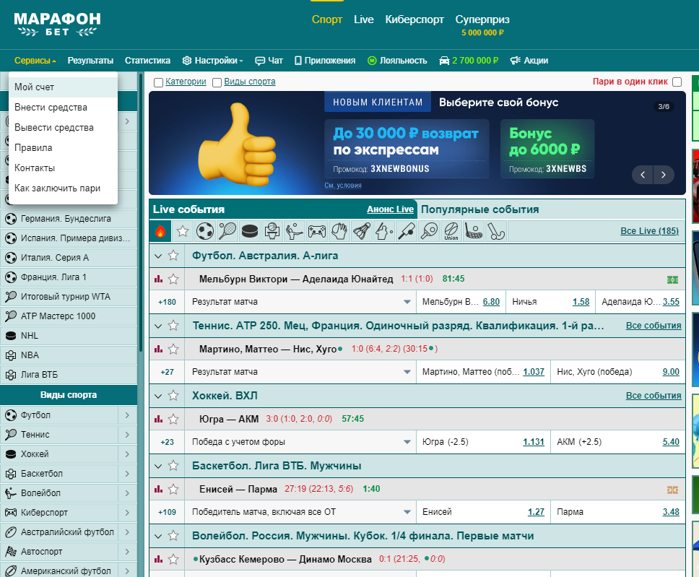Filter live events by basketball hoop icon
This screenshot has height=577, width=699.
click(x=272, y=231)
